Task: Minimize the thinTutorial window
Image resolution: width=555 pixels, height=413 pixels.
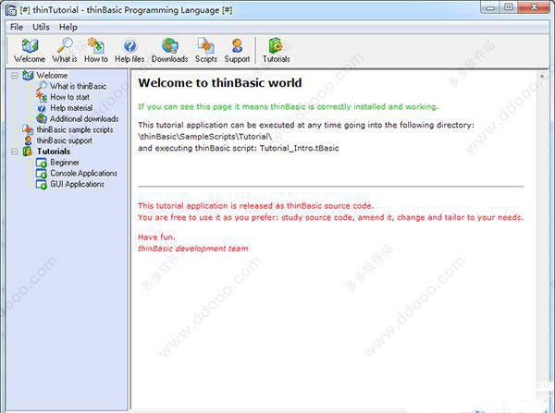Action: point(490,7)
